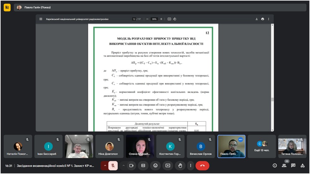Toggle closed captions button
This screenshot has width=310, height=174.
point(143,165)
